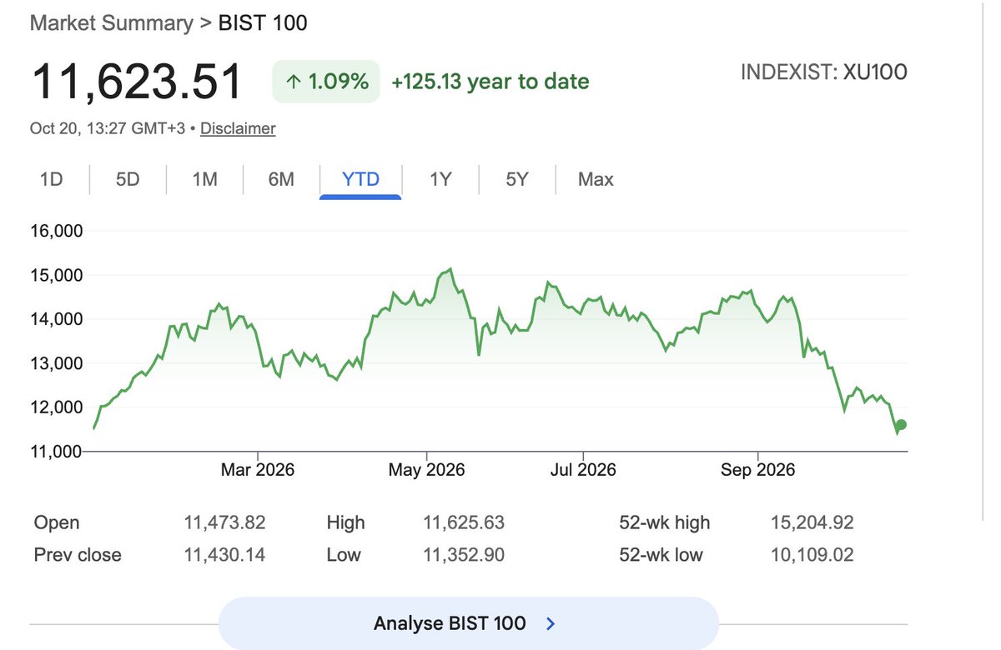1001x650 pixels.
Task: Click the 52-wk high label
Action: (665, 522)
